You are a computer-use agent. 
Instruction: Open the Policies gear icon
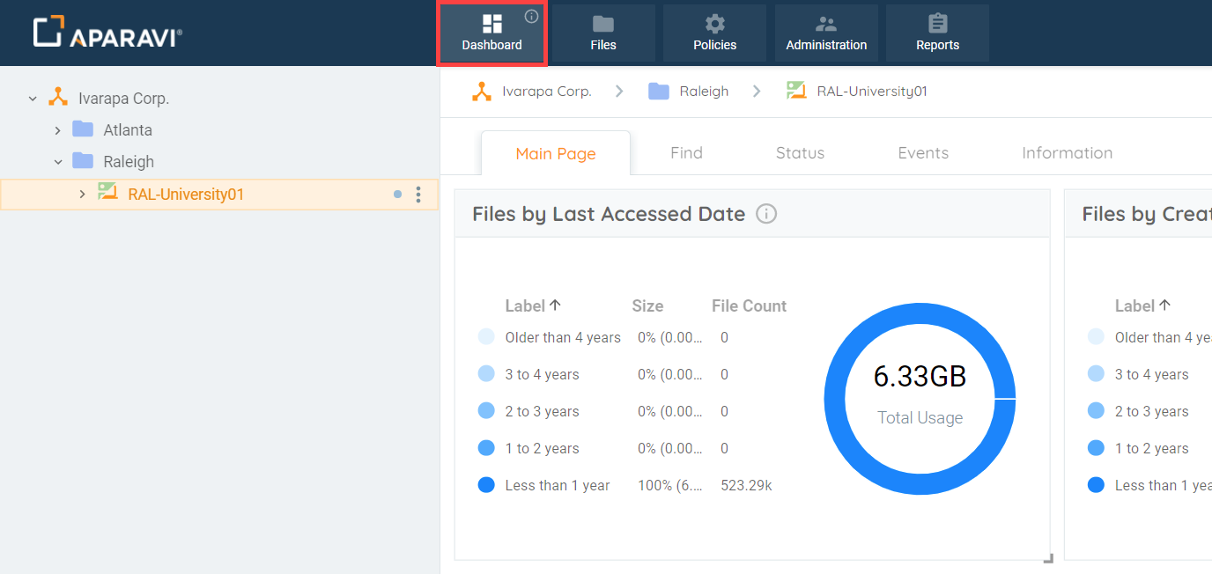pyautogui.click(x=713, y=26)
